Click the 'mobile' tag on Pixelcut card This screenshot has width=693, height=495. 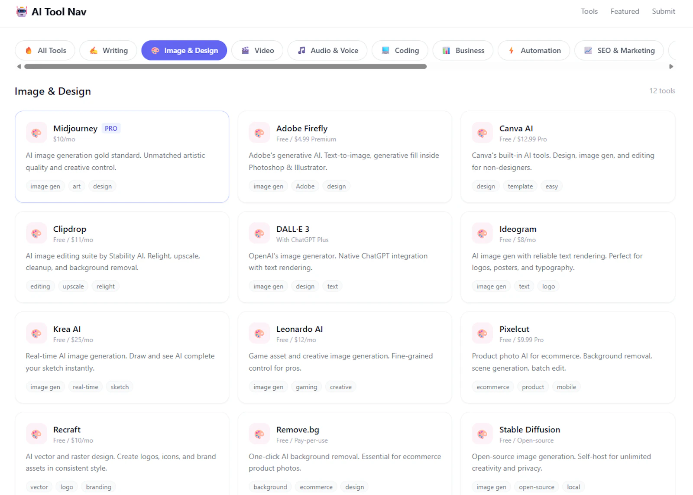pyautogui.click(x=567, y=387)
